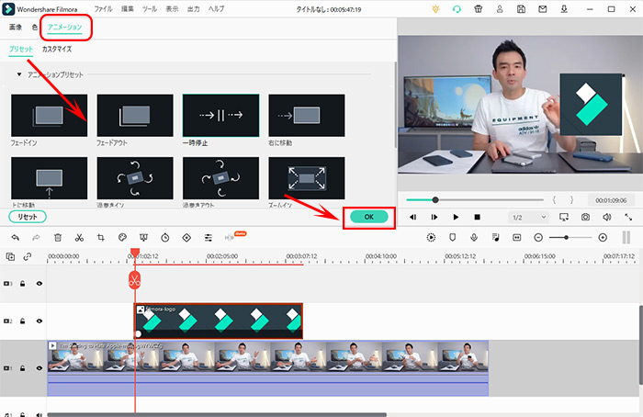The image size is (643, 417).
Task: Lock video track 3
Action: tap(23, 283)
